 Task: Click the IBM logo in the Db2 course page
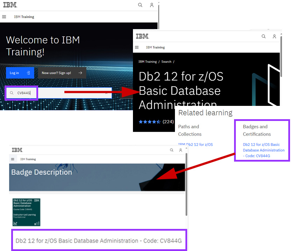[142, 36]
